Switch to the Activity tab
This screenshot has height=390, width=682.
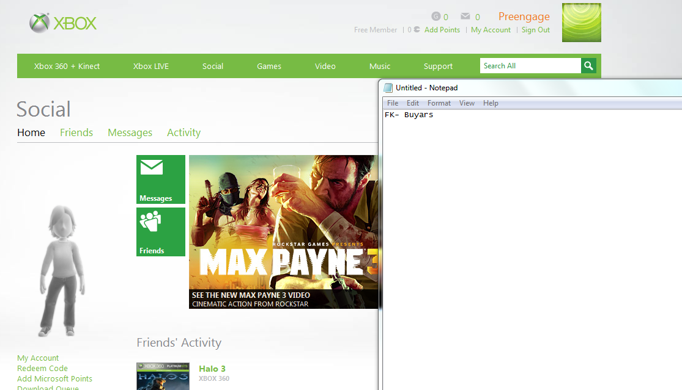(x=184, y=133)
